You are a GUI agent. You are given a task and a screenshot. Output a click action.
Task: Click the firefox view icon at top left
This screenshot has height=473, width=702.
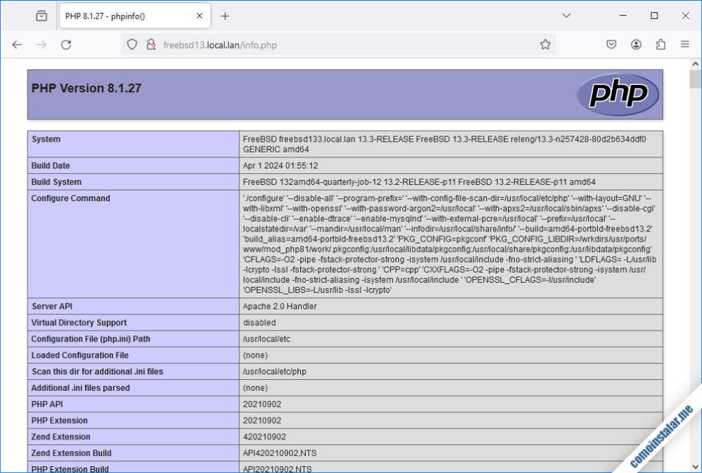[x=40, y=15]
